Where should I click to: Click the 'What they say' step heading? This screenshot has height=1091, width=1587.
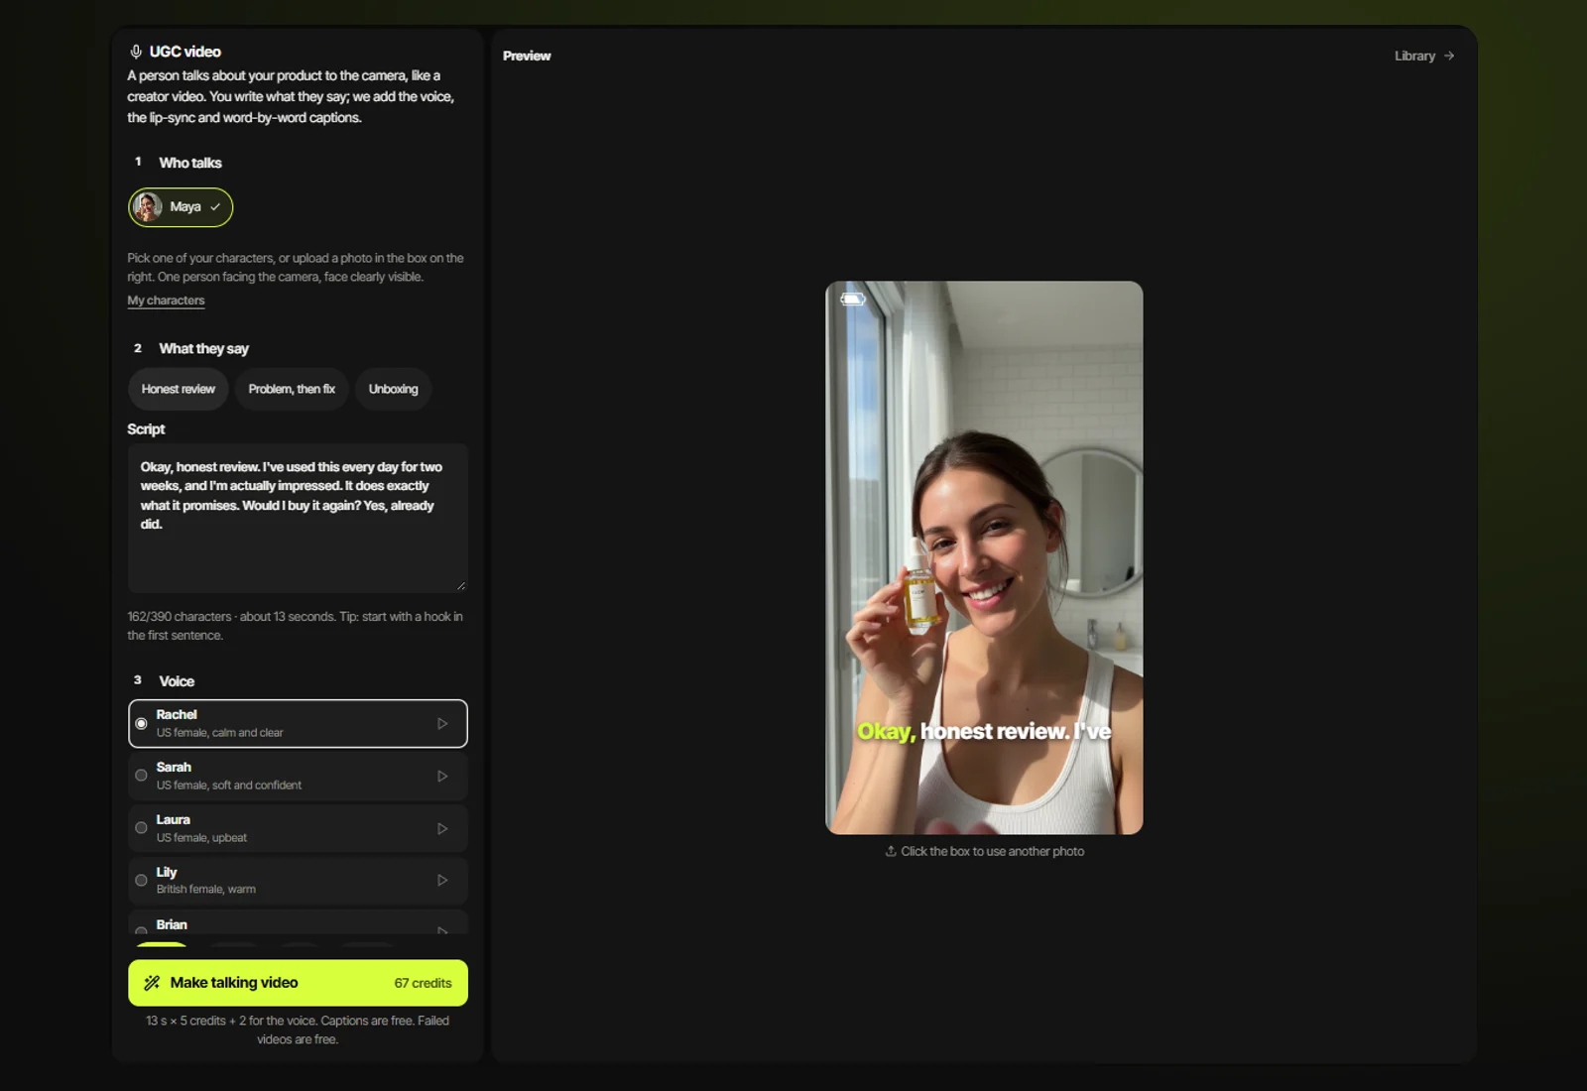point(204,348)
